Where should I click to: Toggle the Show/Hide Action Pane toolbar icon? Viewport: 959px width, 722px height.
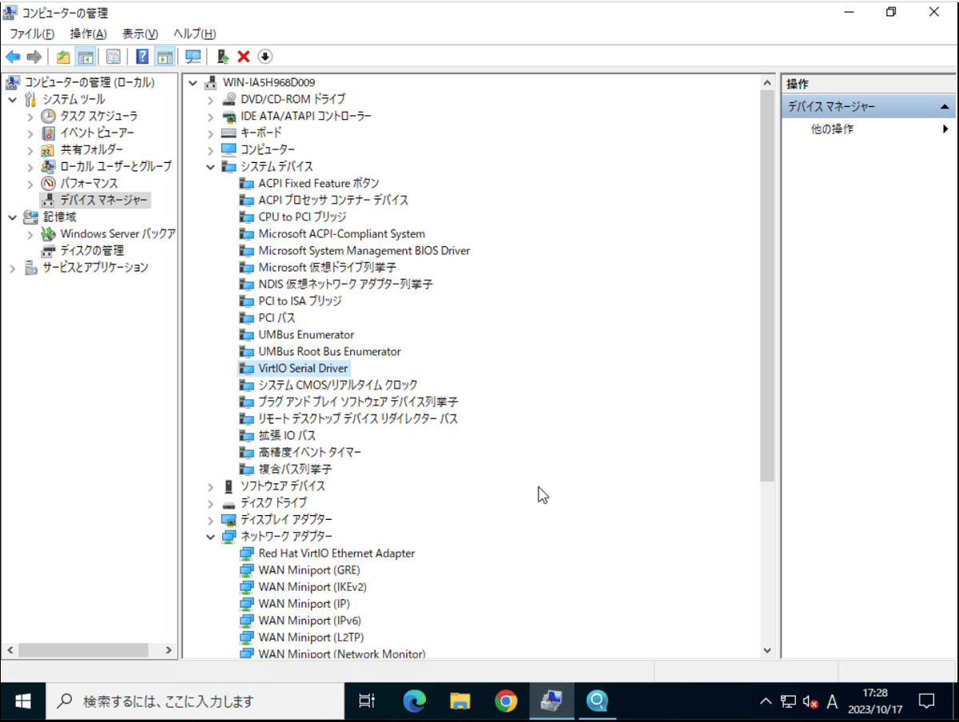pyautogui.click(x=165, y=57)
